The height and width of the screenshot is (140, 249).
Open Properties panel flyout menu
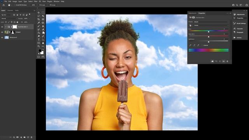230,13
